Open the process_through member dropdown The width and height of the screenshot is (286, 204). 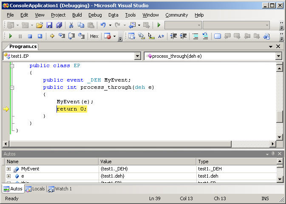click(278, 56)
